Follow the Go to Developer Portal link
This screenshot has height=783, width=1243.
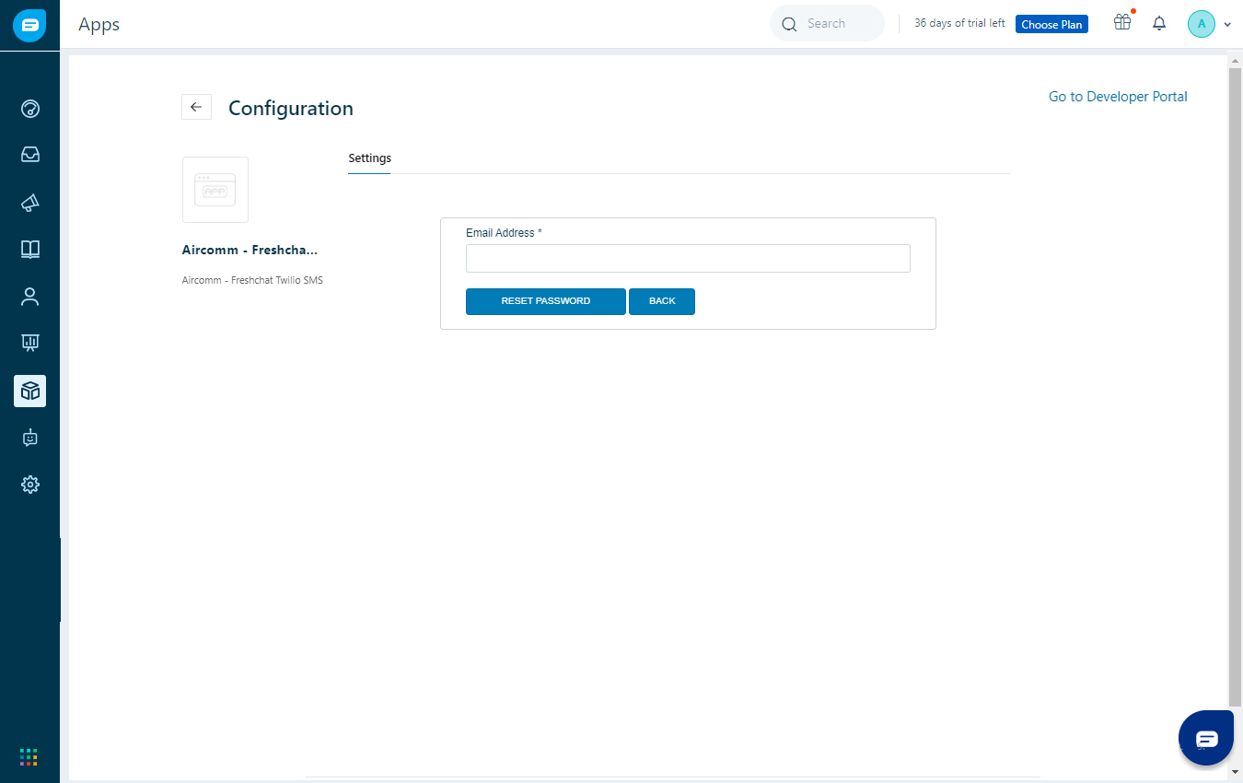click(x=1117, y=96)
